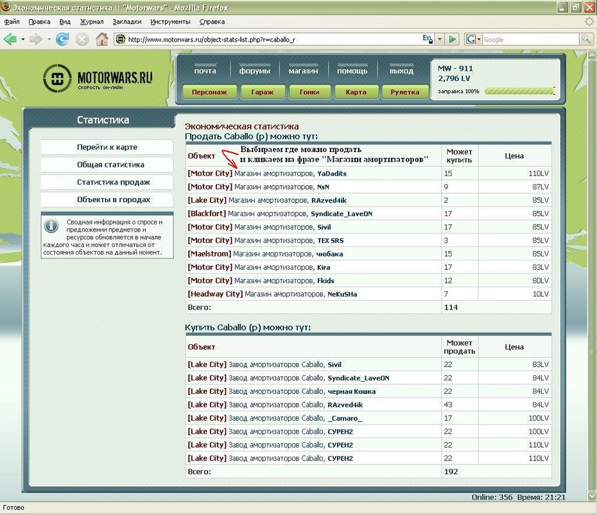Open the Инструменты menu
The height and width of the screenshot is (515, 597).
170,22
